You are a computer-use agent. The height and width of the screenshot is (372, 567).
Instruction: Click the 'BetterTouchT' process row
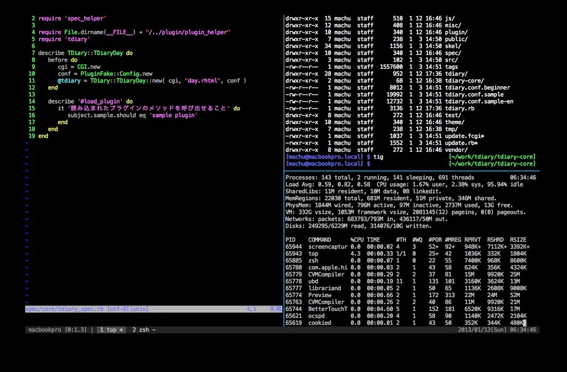(402, 309)
